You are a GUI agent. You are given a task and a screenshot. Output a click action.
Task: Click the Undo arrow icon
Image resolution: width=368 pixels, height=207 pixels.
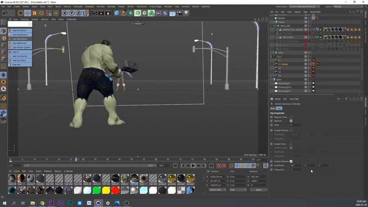click(5, 13)
